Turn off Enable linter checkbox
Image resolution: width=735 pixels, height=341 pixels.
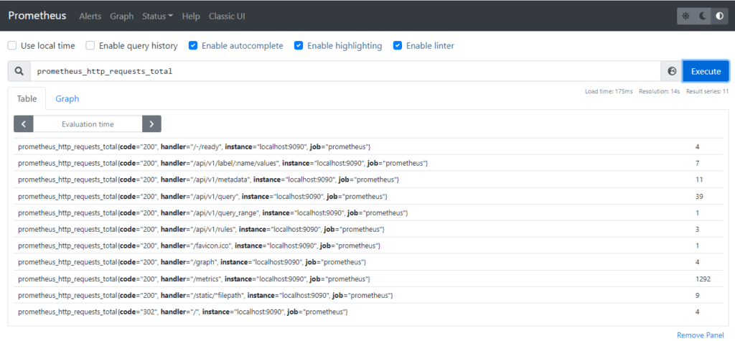(x=398, y=45)
